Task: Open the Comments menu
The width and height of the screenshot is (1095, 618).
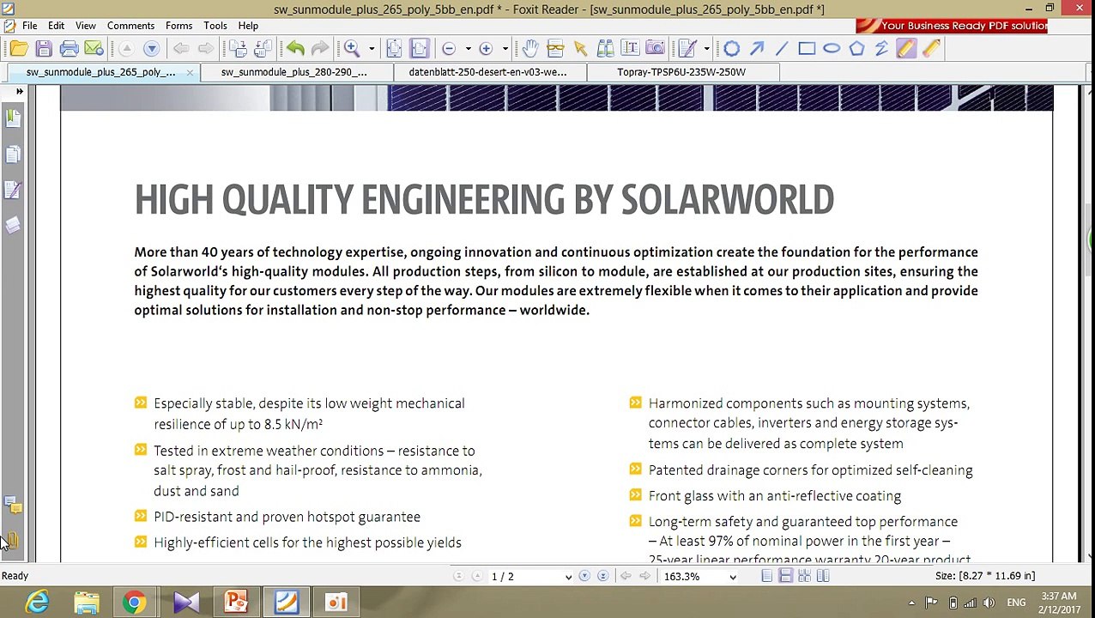Action: [130, 26]
